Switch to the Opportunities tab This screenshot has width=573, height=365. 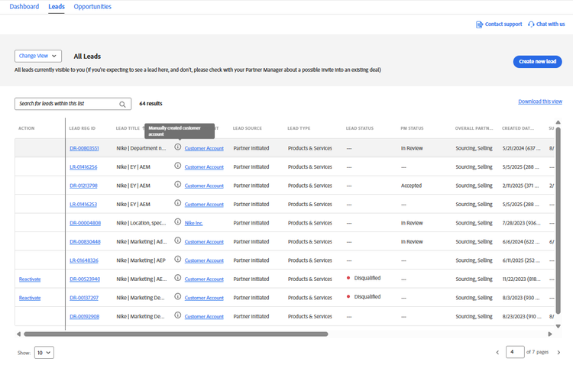92,7
